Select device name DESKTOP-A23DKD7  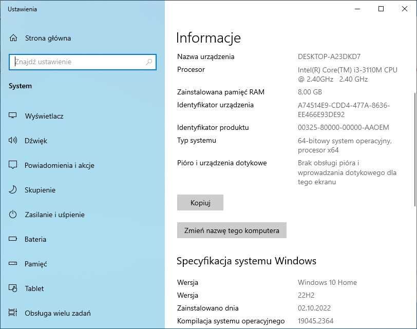pyautogui.click(x=329, y=56)
